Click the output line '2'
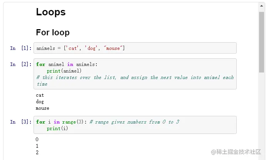This screenshot has width=266, height=160. (x=37, y=152)
